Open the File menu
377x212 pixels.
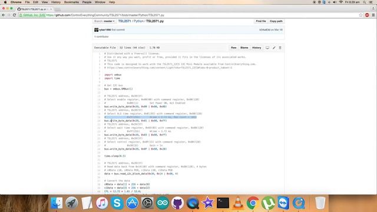tap(28, 2)
